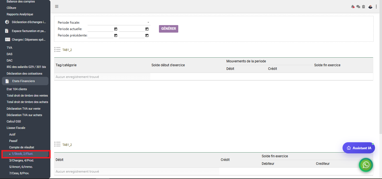382x179 pixels.
Task: Open the Clôture menu item
Action: tap(11, 8)
